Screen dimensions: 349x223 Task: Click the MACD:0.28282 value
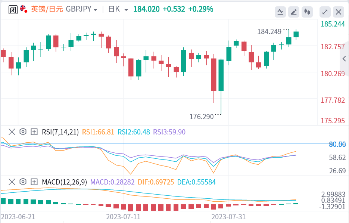[112, 182]
